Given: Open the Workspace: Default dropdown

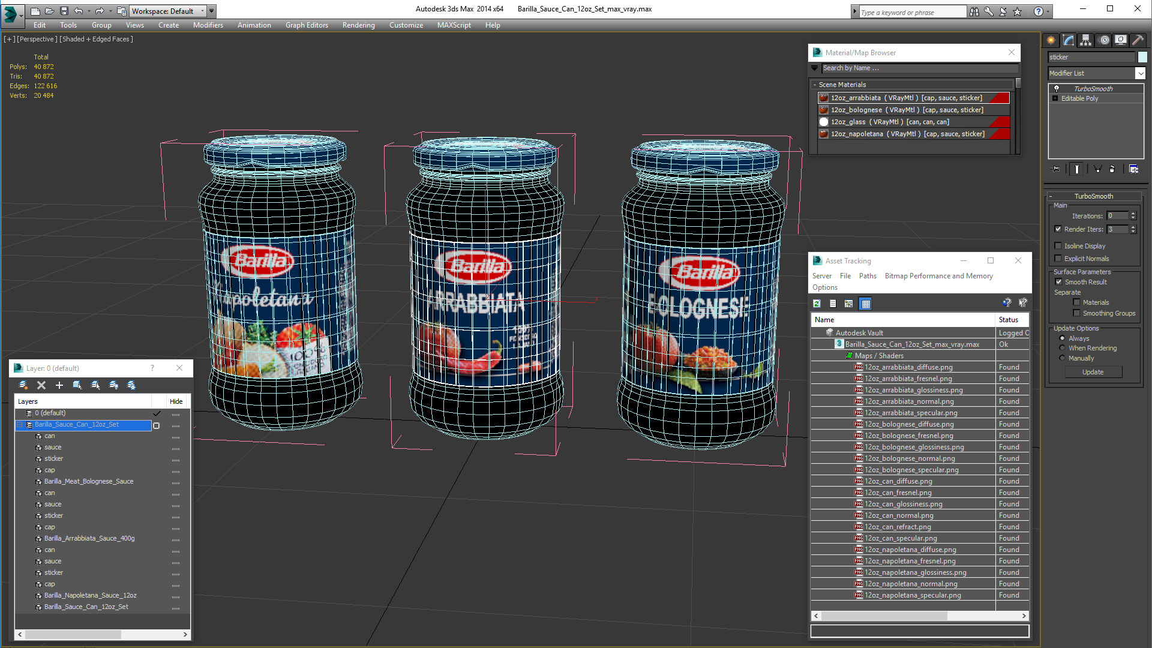Looking at the screenshot, I should pos(168,11).
